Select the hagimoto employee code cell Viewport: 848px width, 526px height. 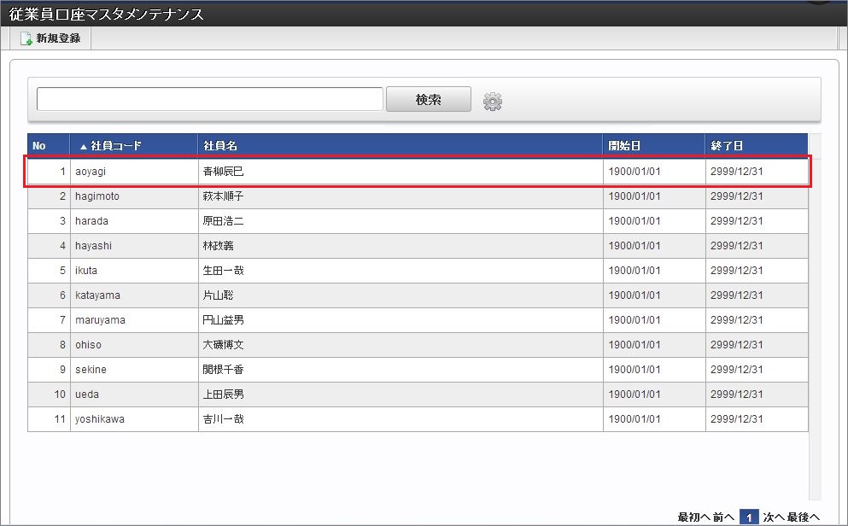(x=134, y=196)
